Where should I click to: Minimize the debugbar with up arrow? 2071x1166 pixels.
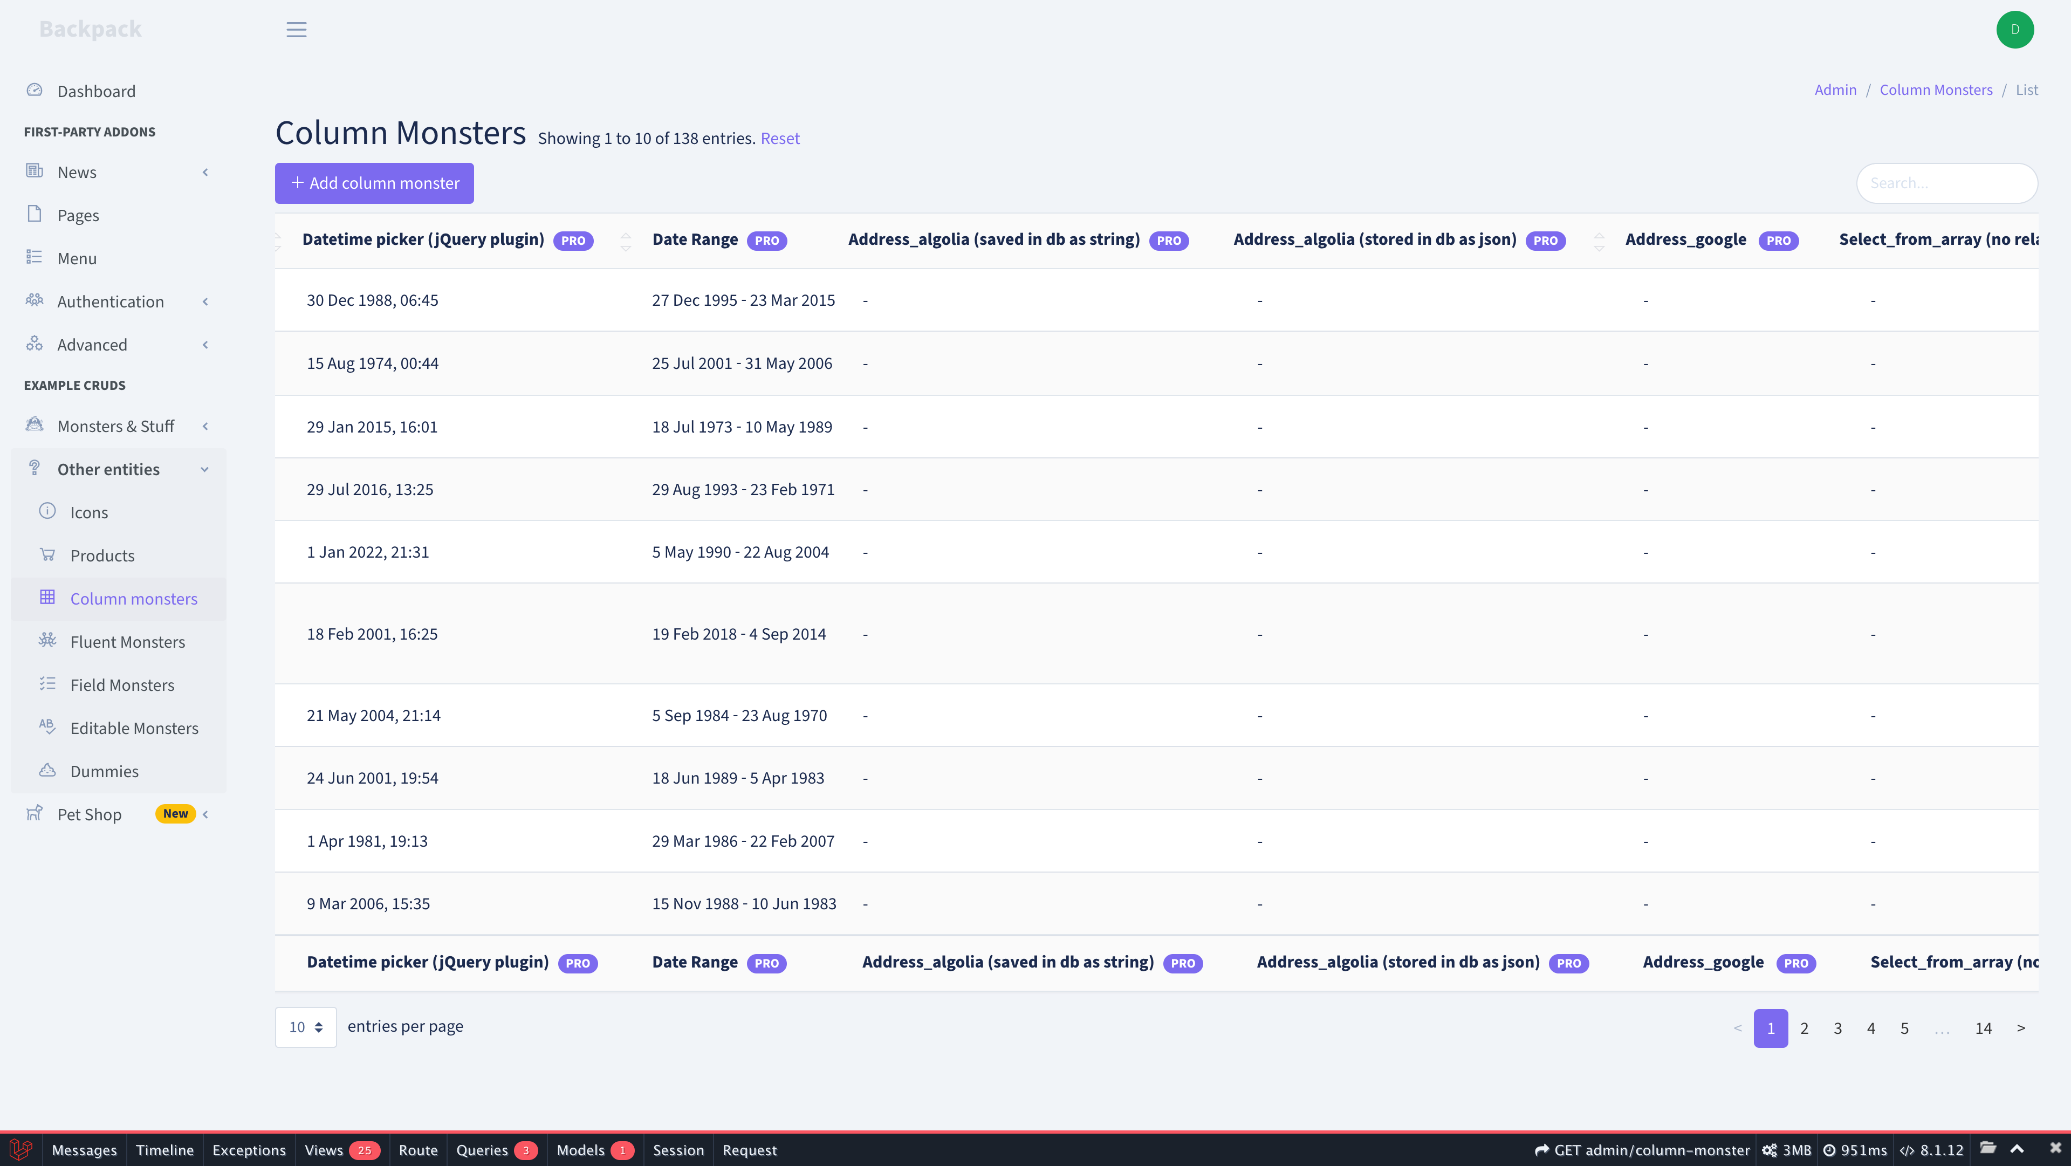(x=2017, y=1149)
